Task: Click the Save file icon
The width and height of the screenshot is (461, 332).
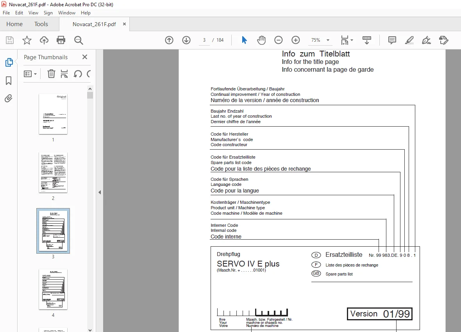Action: pos(10,40)
